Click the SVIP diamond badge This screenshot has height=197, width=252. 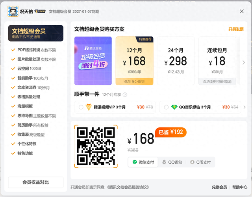click(40, 11)
